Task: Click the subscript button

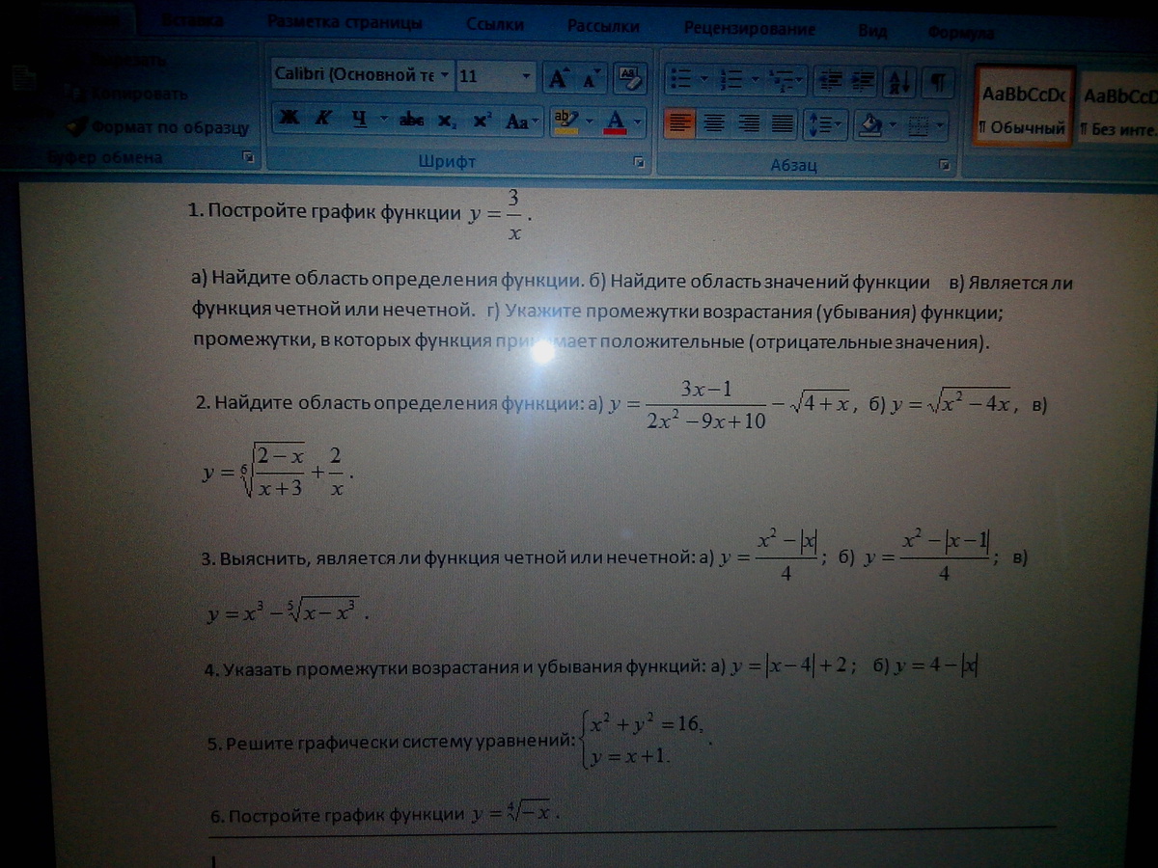Action: (x=446, y=122)
